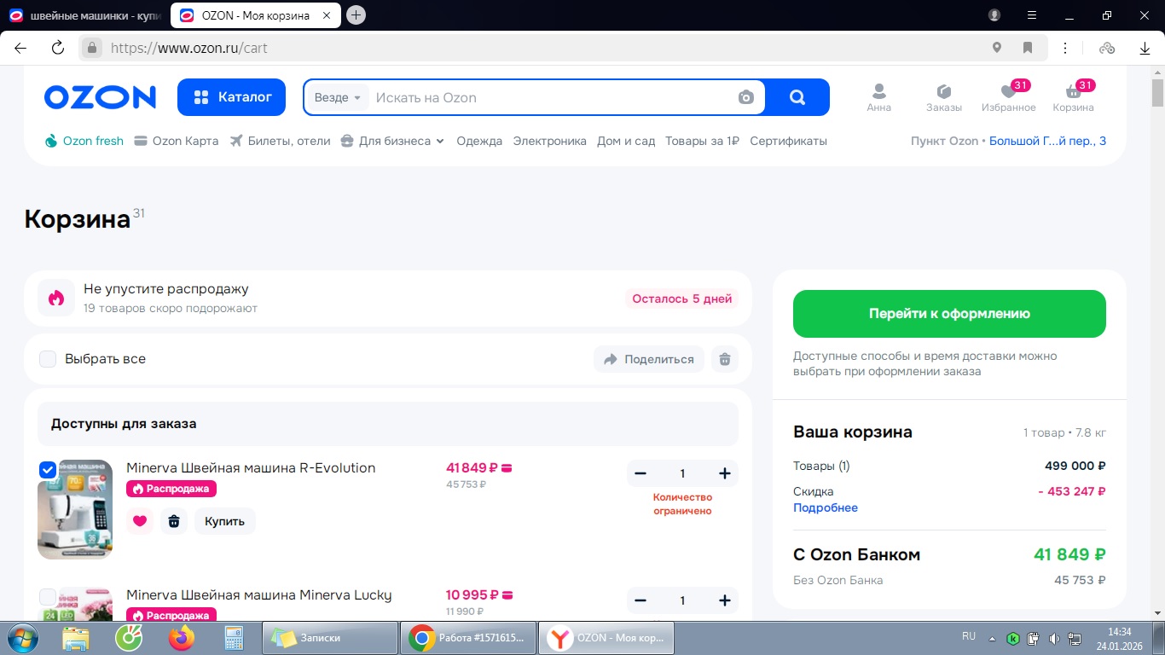Viewport: 1165px width, 655px height.
Task: Open the Анна profile icon
Action: [878, 92]
